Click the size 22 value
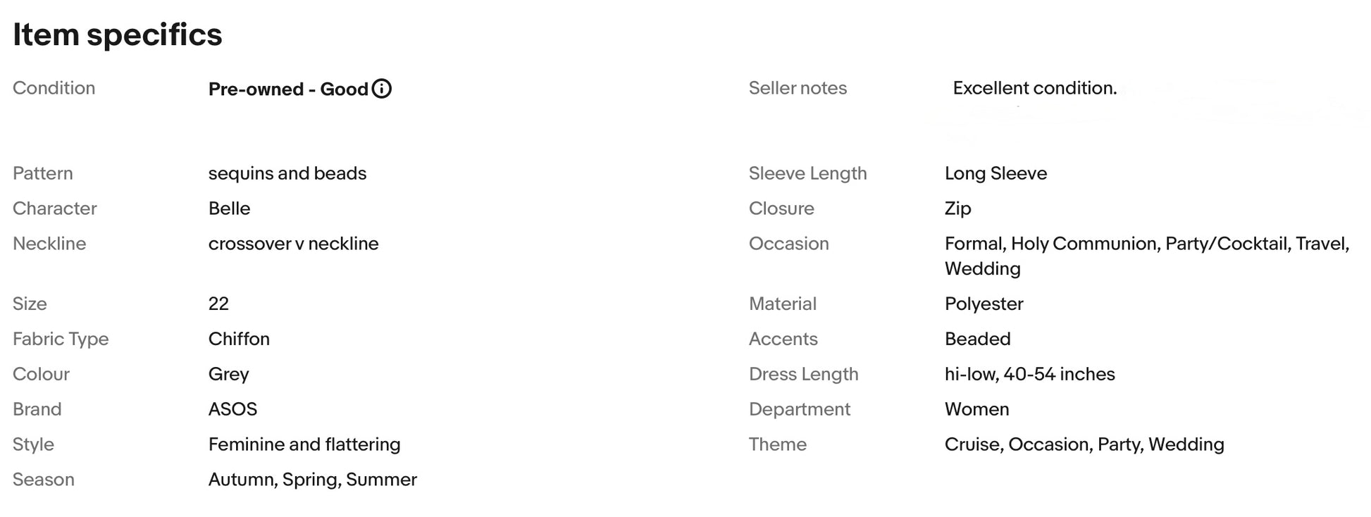Viewport: 1371px width, 517px height. [x=218, y=304]
